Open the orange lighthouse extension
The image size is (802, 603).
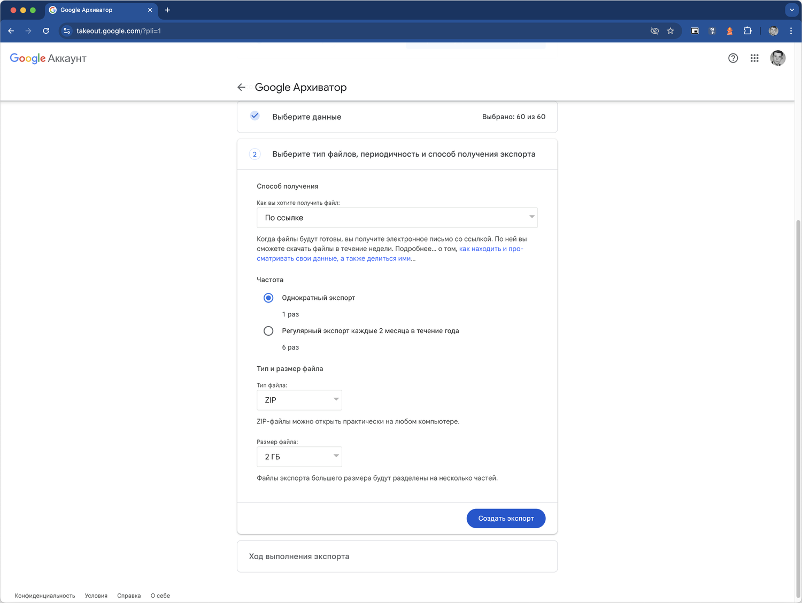730,31
